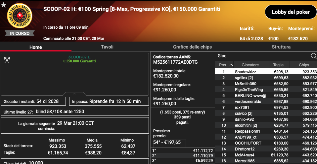The image size is (317, 164).
Task: Click rox7391's bounty €974,53
Action: tap(281, 108)
